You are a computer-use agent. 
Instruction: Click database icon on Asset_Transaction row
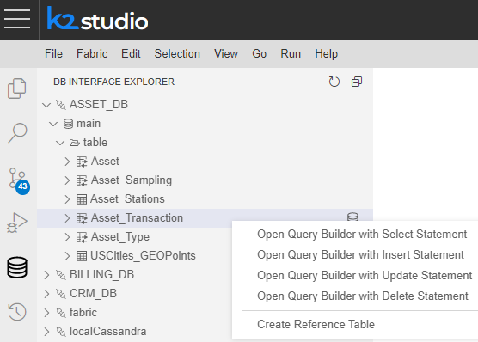(x=352, y=217)
